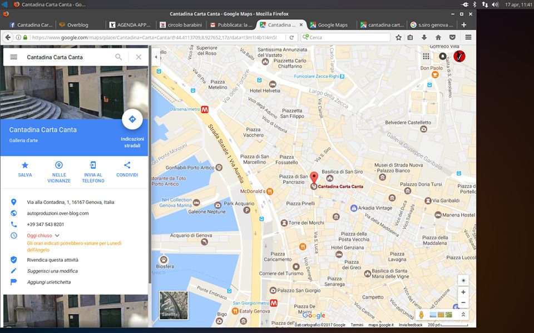Viewport: 534px width, 333px height.
Task: Clear the Cantadina Carta Canta search
Action: (x=139, y=57)
